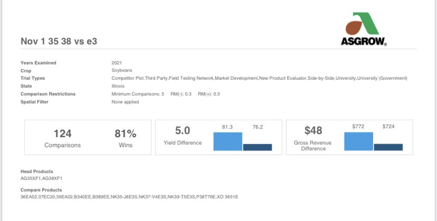
Task: Click the crop value 'Soybeans'
Action: 122,71
